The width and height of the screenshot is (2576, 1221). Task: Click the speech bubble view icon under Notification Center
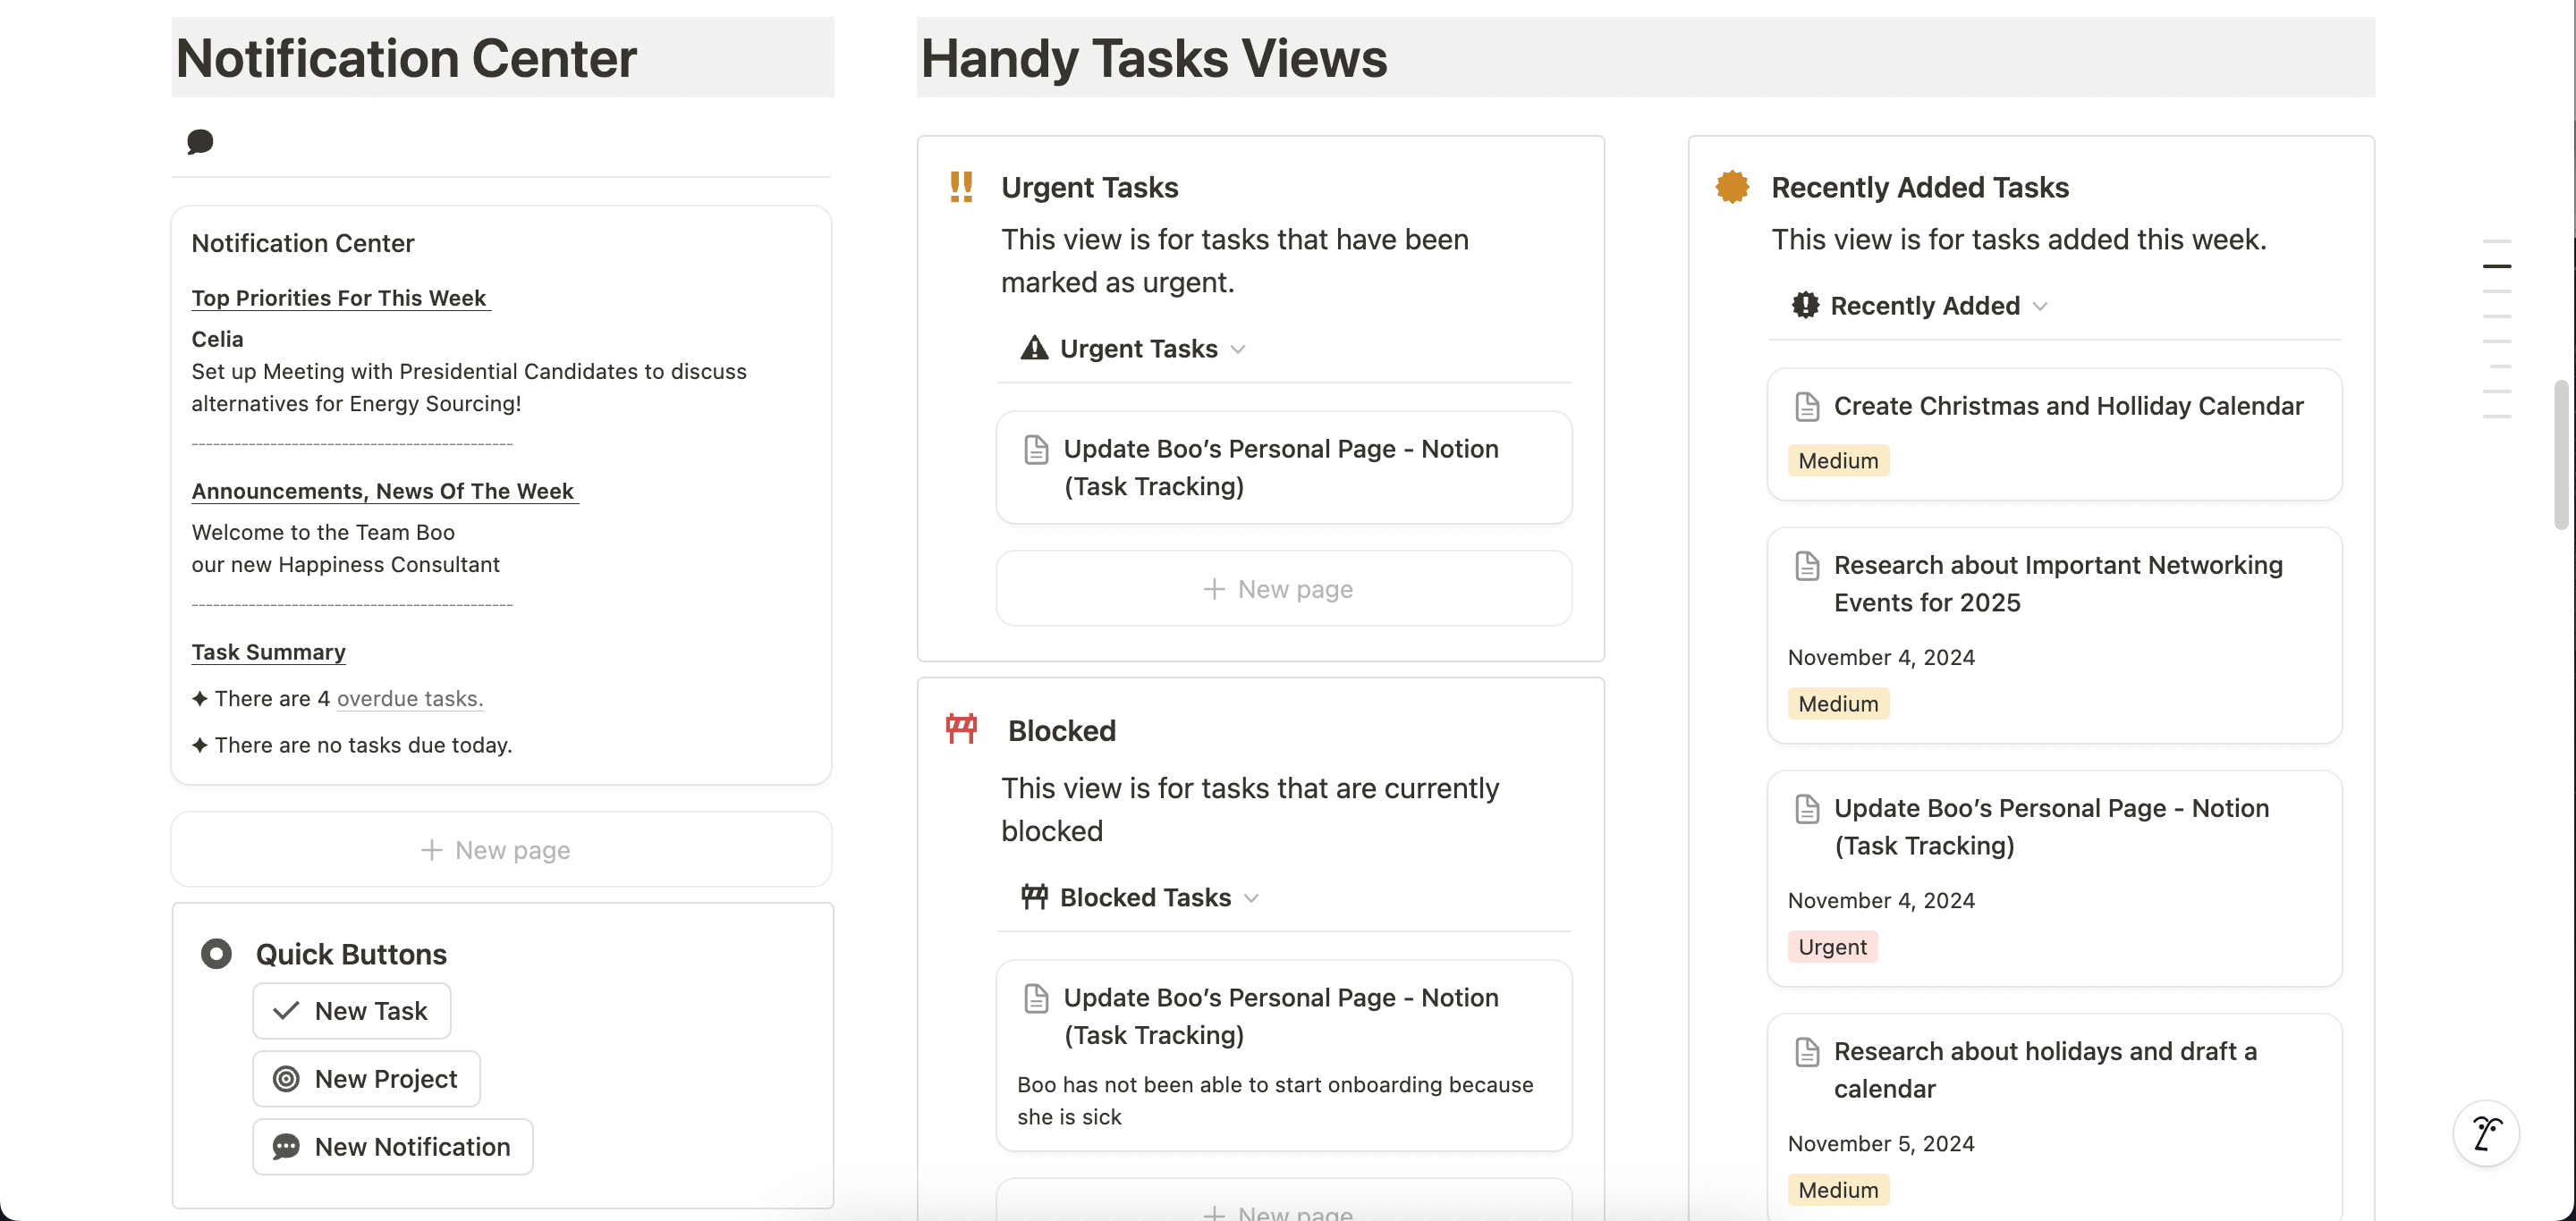point(200,142)
